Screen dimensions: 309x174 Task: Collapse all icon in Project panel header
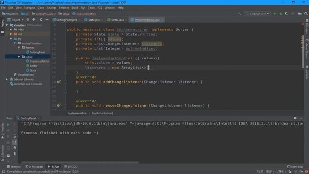click(x=34, y=20)
